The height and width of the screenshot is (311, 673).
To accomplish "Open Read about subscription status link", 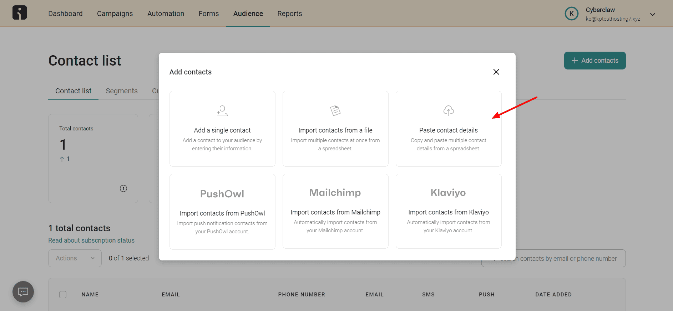I will point(91,240).
